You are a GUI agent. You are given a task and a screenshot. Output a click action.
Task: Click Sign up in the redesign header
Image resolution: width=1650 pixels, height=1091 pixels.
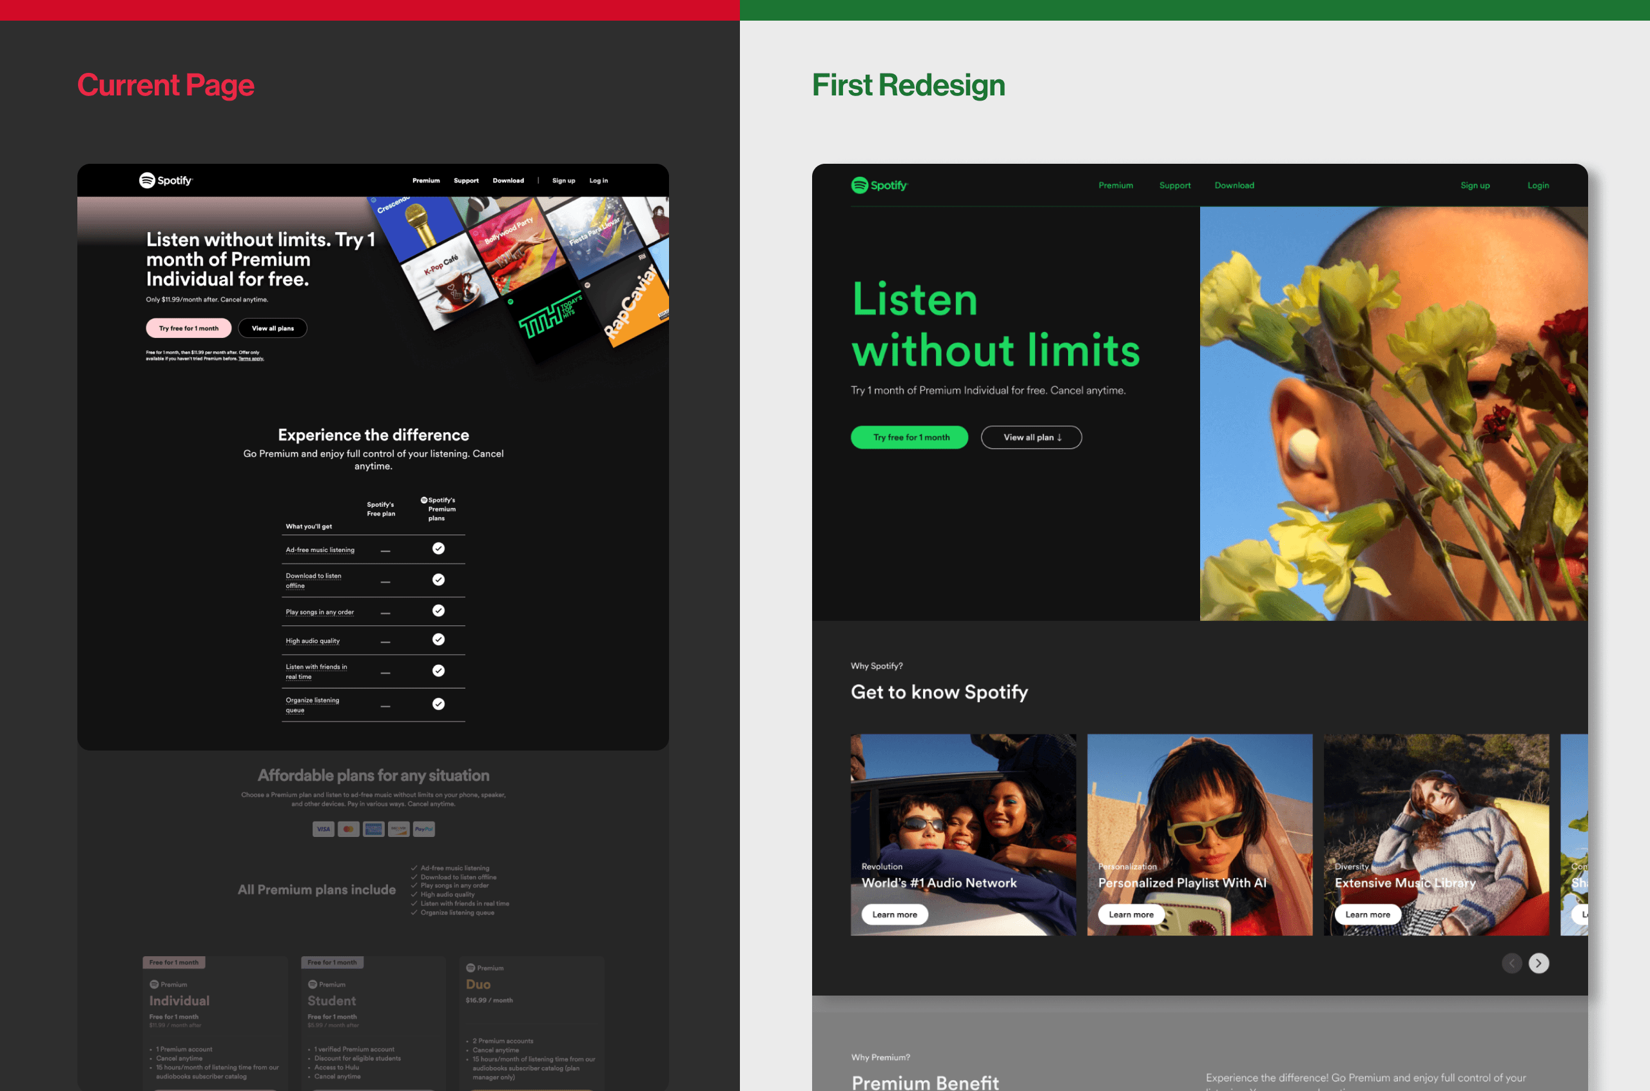[x=1475, y=185]
